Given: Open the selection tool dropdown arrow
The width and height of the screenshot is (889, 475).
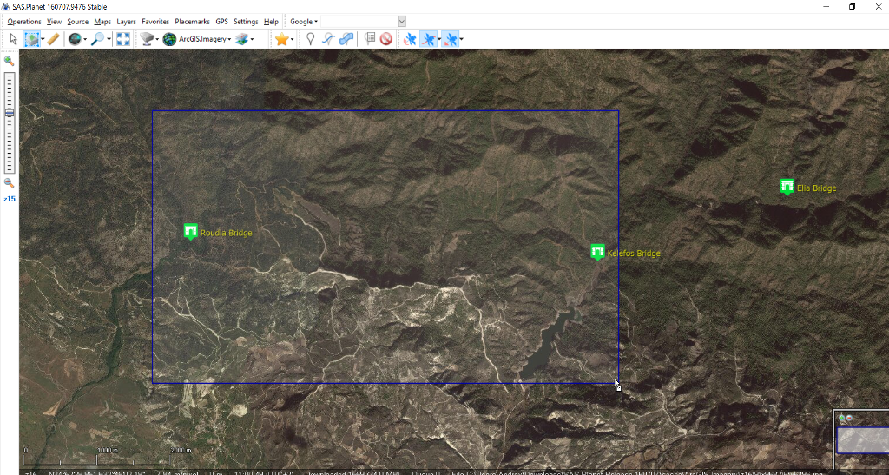Looking at the screenshot, I should [x=43, y=39].
